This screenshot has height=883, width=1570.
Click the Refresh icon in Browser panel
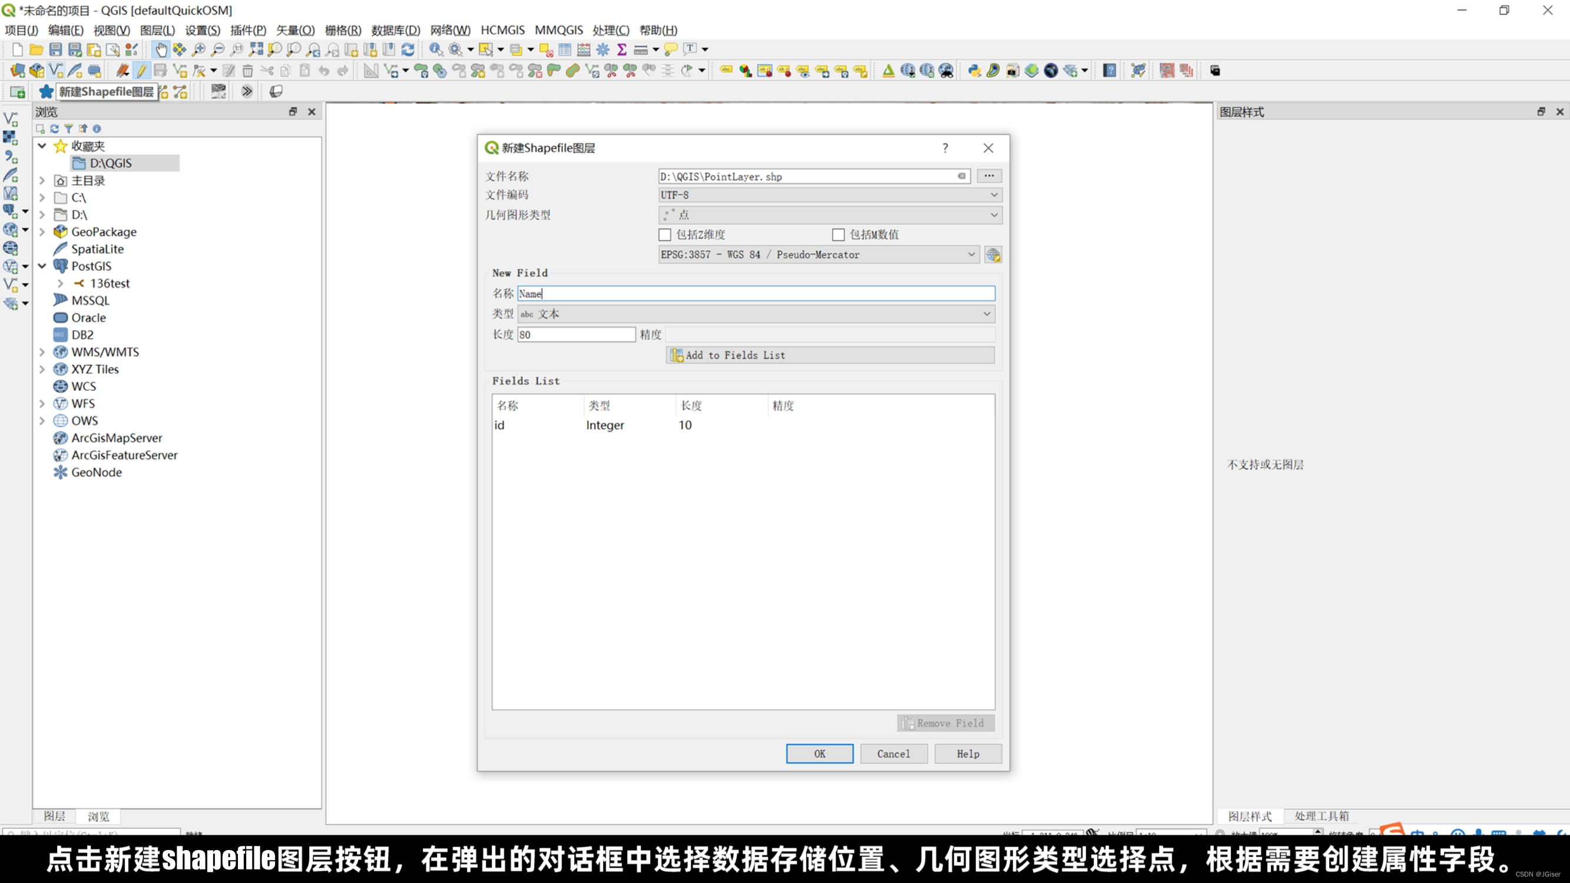pyautogui.click(x=54, y=128)
